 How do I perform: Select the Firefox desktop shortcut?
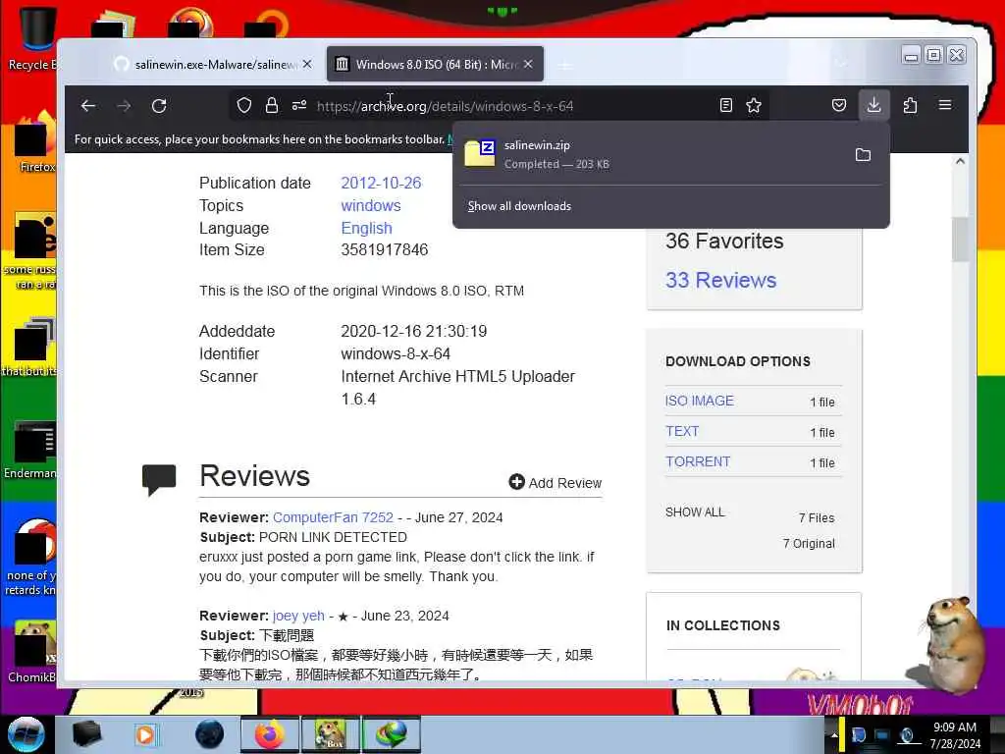(35, 142)
